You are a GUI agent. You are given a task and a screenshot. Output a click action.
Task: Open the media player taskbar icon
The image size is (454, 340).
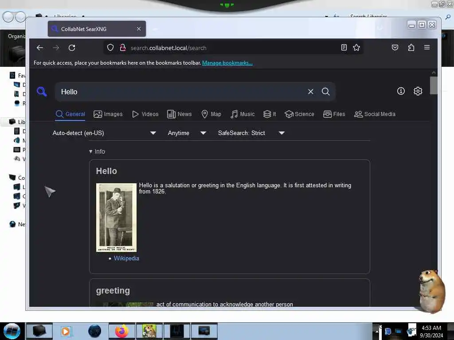coord(66,331)
